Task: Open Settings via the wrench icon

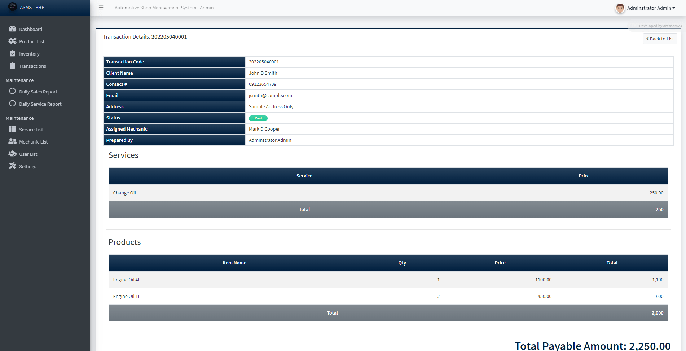Action: [13, 166]
